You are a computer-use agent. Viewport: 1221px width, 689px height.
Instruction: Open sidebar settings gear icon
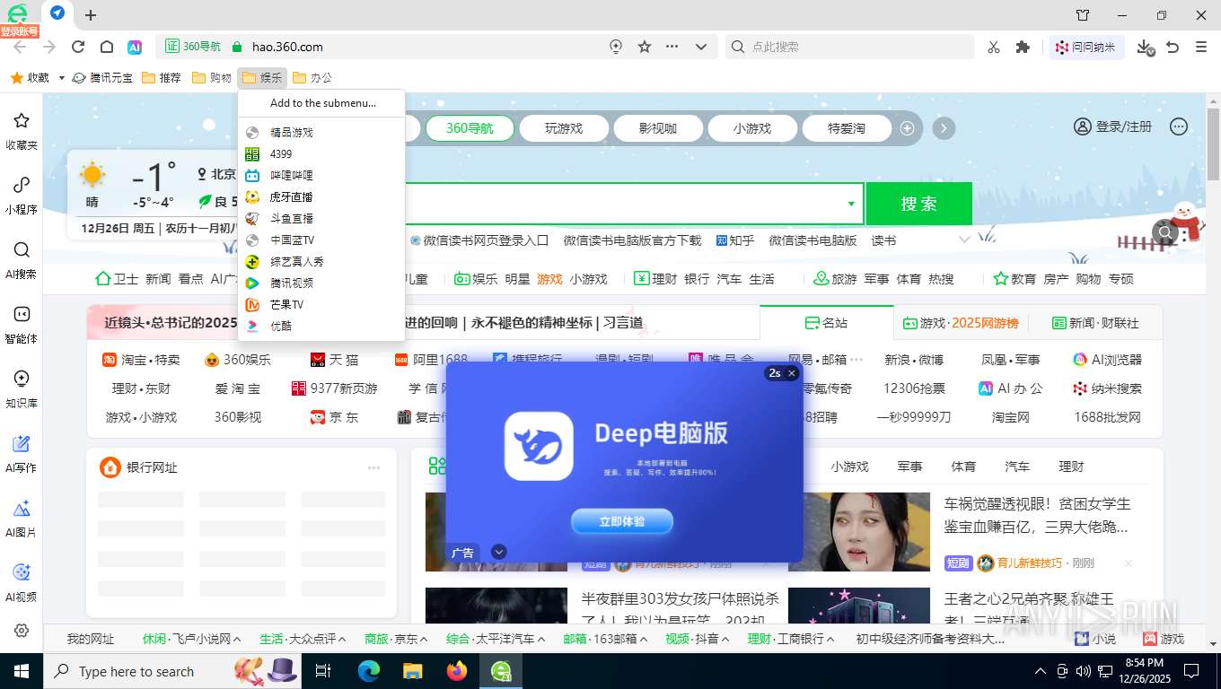[x=22, y=631]
